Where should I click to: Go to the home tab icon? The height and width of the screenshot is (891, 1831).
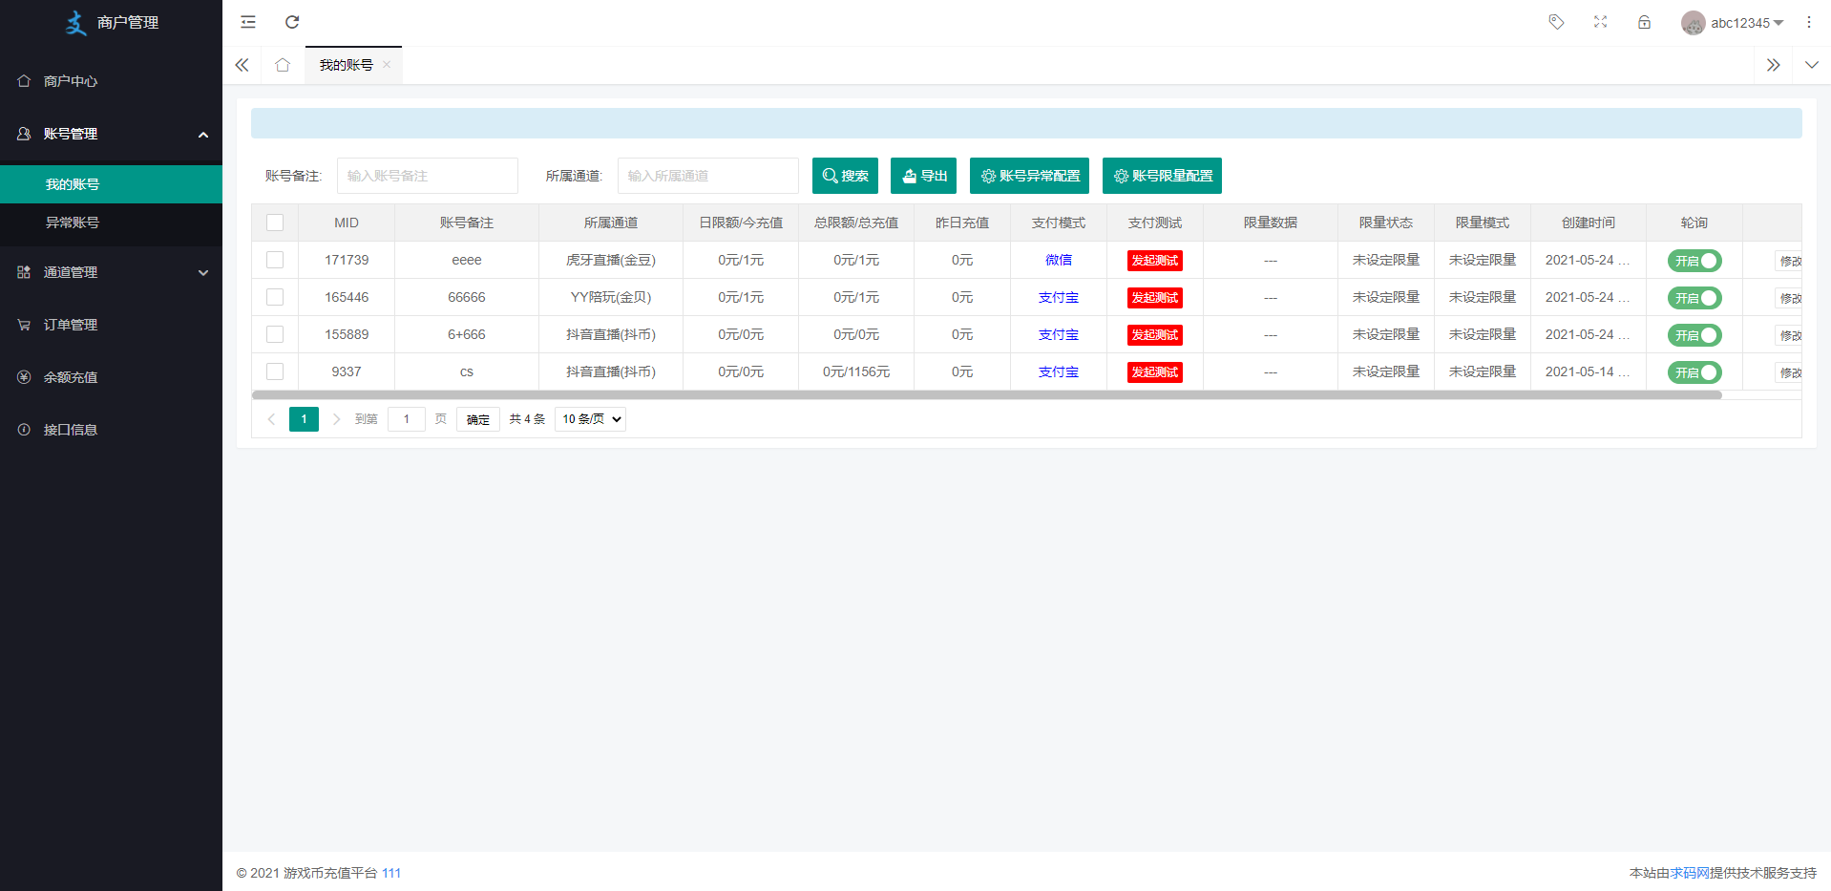tap(282, 65)
